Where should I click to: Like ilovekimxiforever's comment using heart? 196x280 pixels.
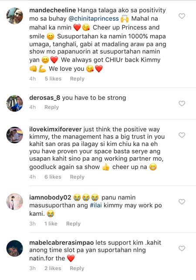[182, 135]
